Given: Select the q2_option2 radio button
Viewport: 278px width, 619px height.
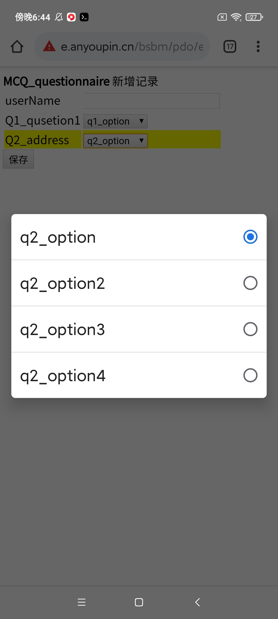Looking at the screenshot, I should tap(250, 283).
